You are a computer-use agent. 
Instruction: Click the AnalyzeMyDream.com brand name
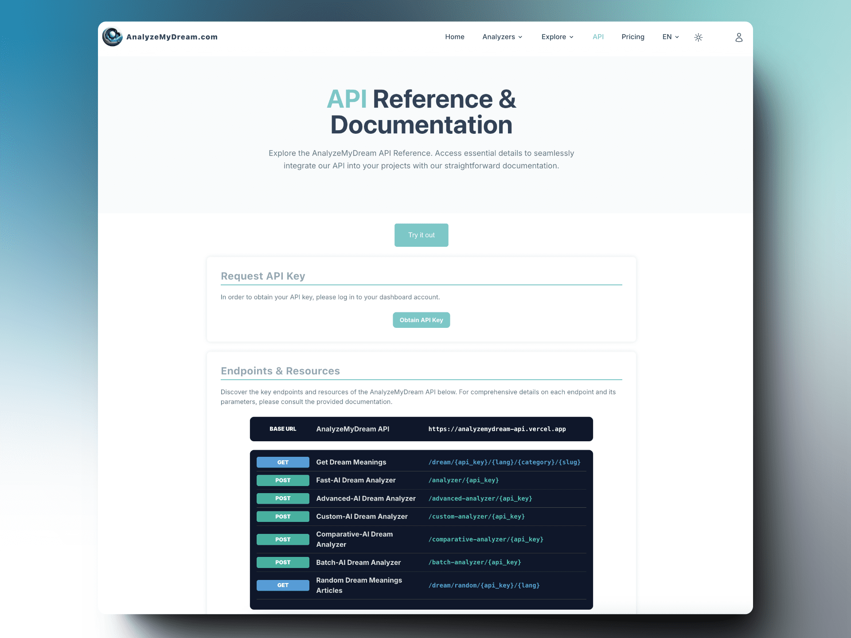[x=172, y=37]
